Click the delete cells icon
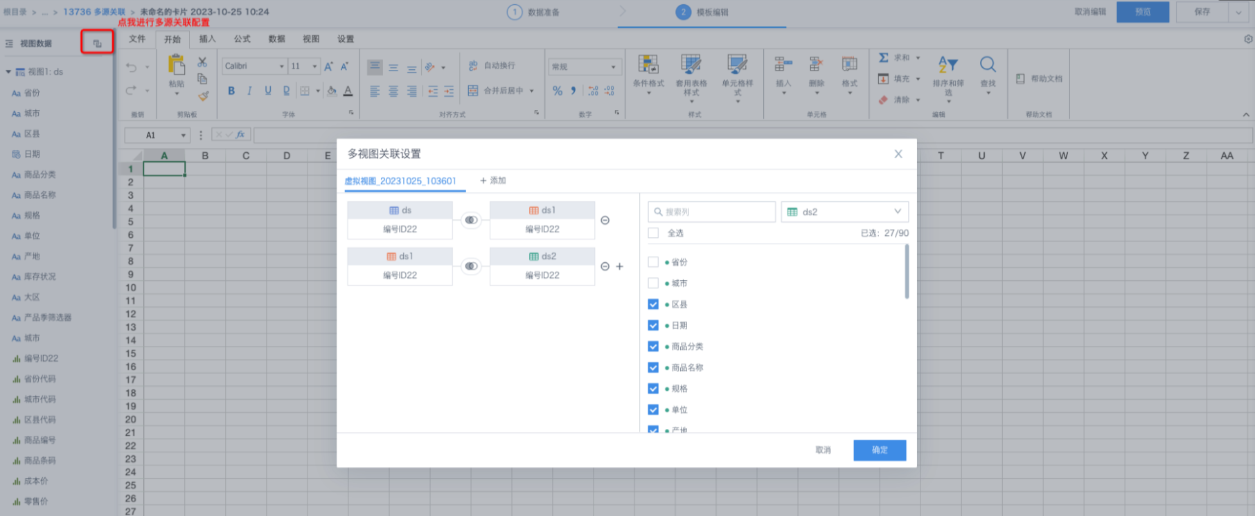The width and height of the screenshot is (1255, 516). pyautogui.click(x=817, y=64)
